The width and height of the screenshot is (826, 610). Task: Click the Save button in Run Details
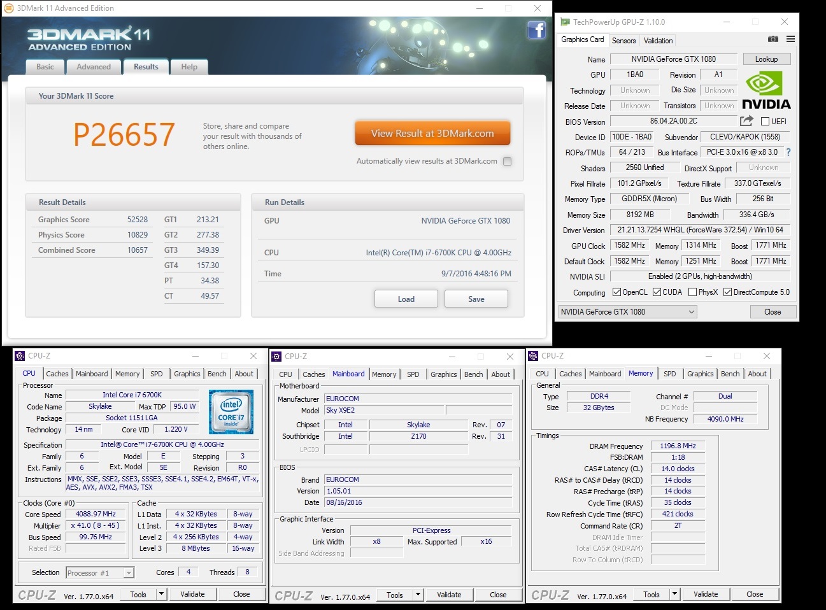[x=476, y=299]
